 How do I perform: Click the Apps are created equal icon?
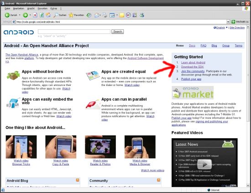pyautogui.click(x=92, y=75)
